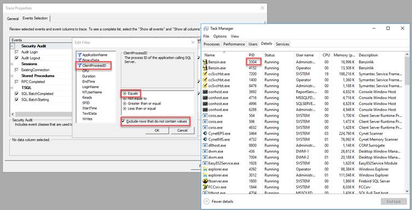Click Cancel in the Edit Filter dialog
The height and width of the screenshot is (210, 412).
(182, 131)
